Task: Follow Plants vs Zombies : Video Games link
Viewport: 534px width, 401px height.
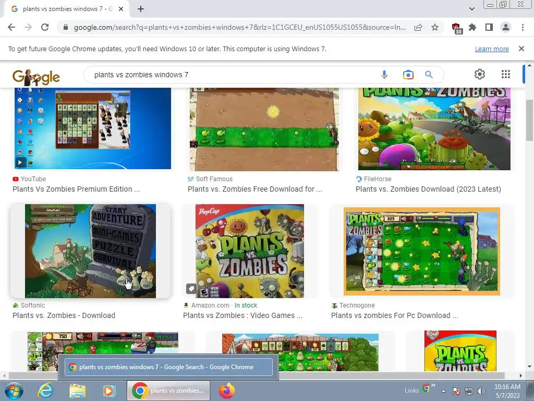Action: click(x=243, y=315)
